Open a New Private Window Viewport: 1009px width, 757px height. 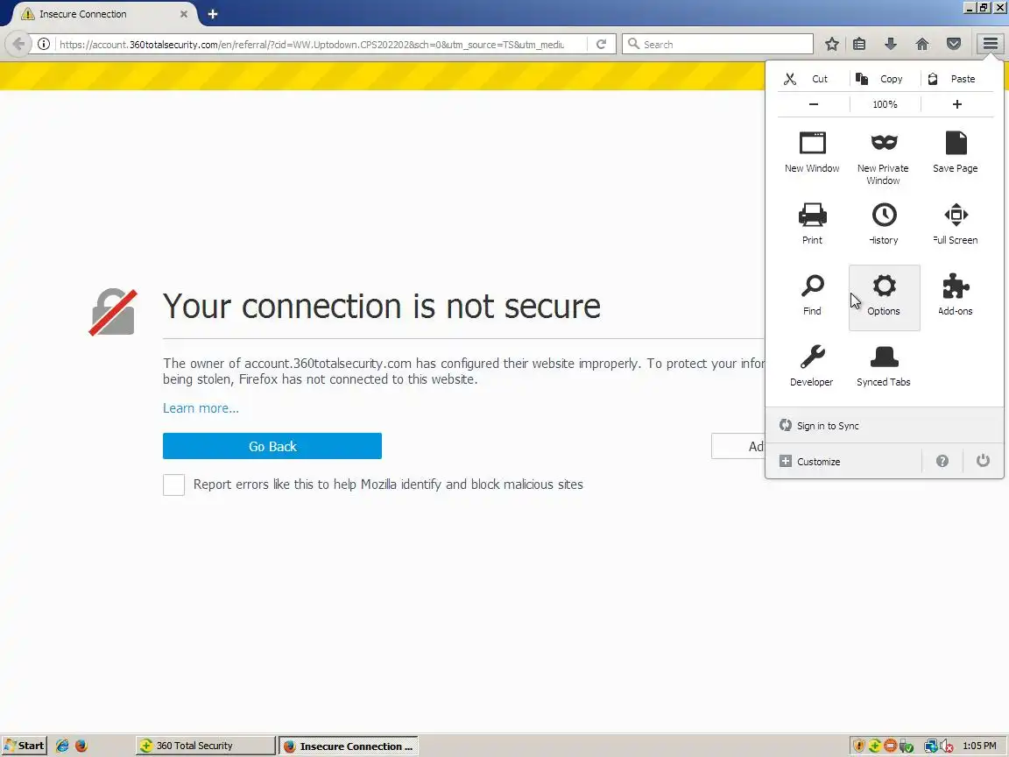pyautogui.click(x=884, y=158)
